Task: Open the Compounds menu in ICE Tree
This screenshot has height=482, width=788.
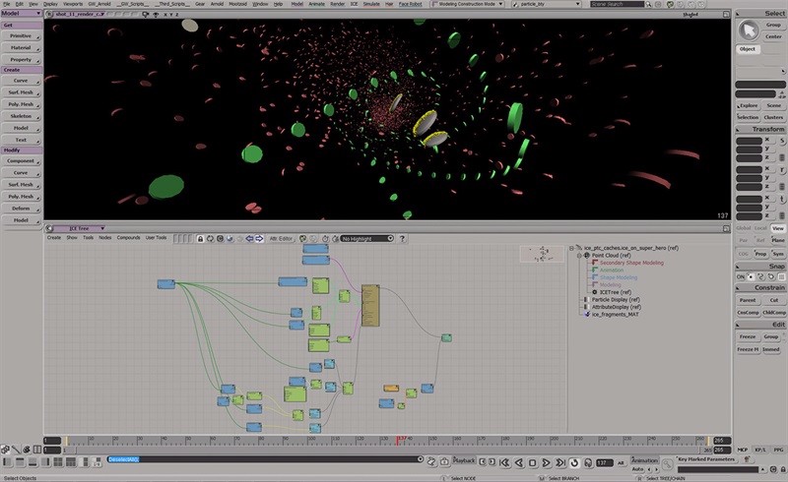Action: tap(128, 238)
